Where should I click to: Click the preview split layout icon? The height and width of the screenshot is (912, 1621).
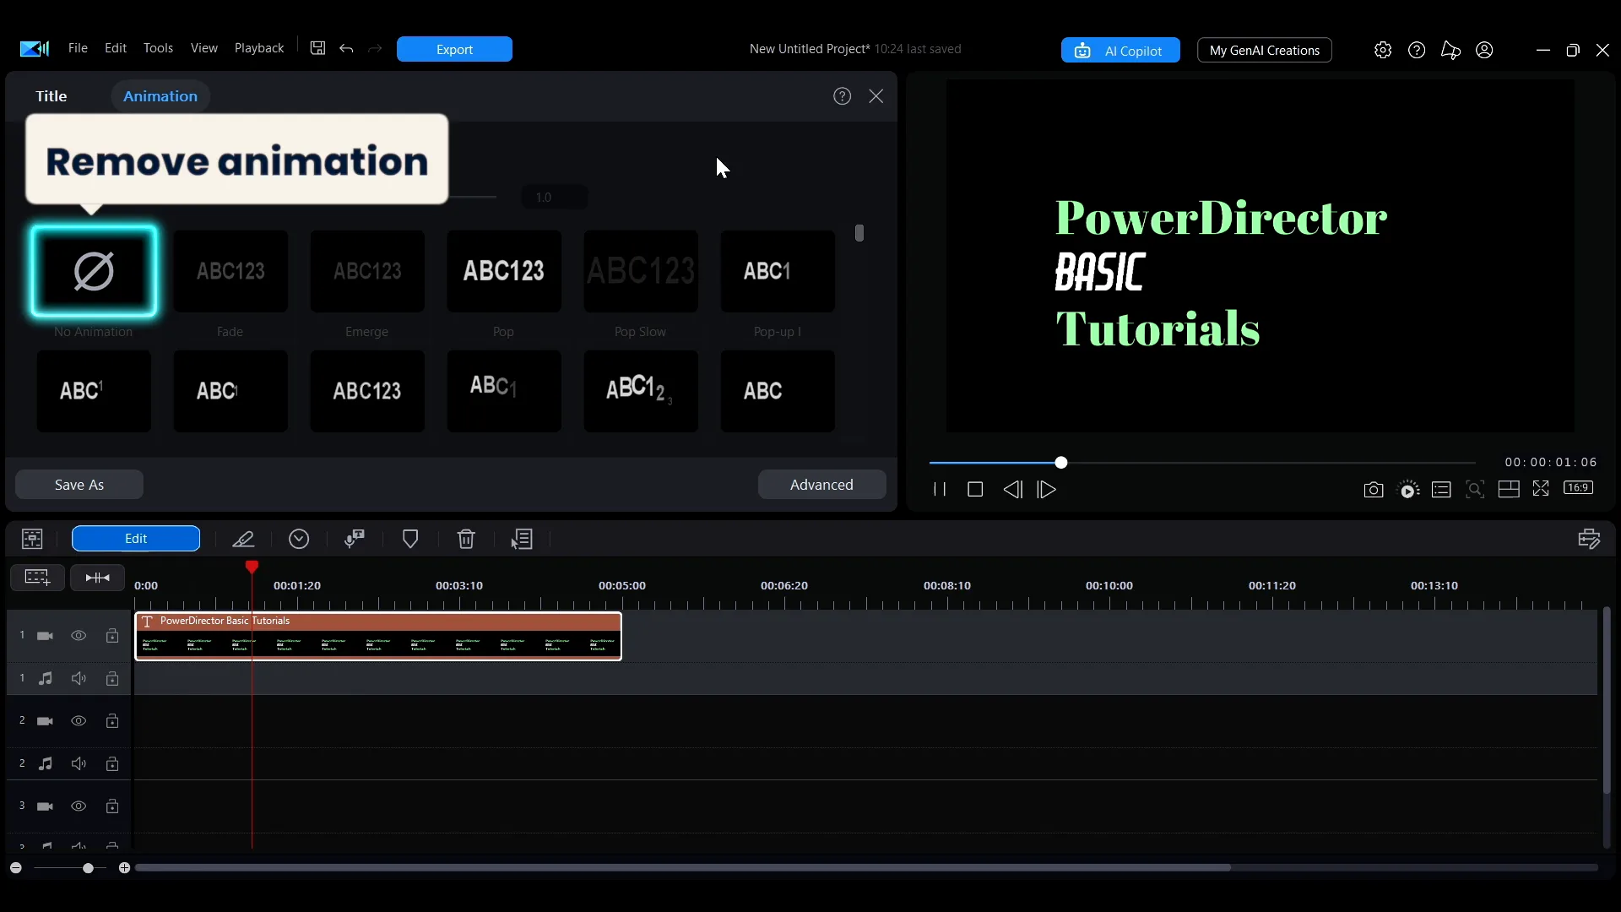[x=1509, y=490]
